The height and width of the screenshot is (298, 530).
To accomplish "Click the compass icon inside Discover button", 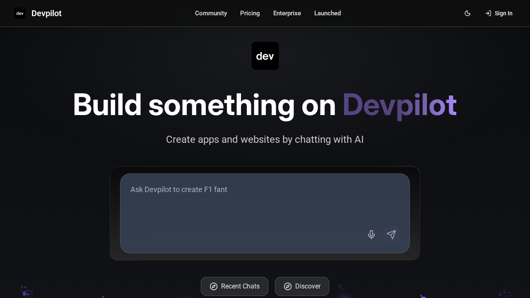I will 288,286.
